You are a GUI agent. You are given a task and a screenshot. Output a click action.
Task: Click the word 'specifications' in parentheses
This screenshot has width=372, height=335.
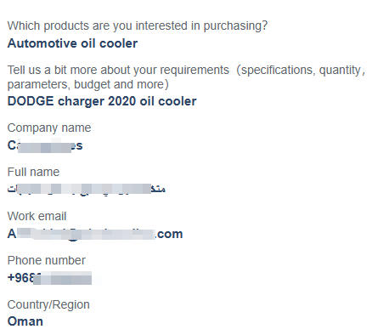pos(278,70)
